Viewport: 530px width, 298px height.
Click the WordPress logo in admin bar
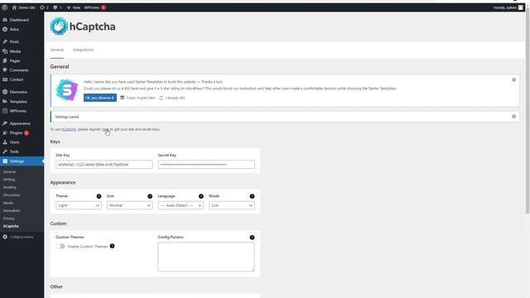(x=4, y=7)
